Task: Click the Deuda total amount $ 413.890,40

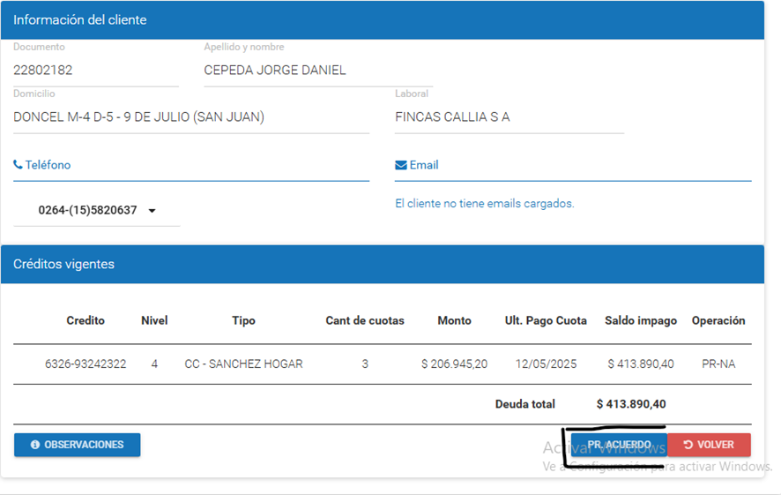Action: coord(631,404)
